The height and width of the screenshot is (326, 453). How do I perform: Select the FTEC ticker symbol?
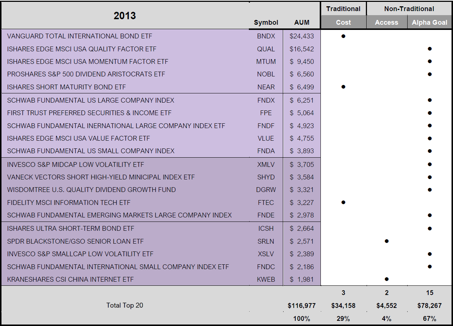(266, 202)
